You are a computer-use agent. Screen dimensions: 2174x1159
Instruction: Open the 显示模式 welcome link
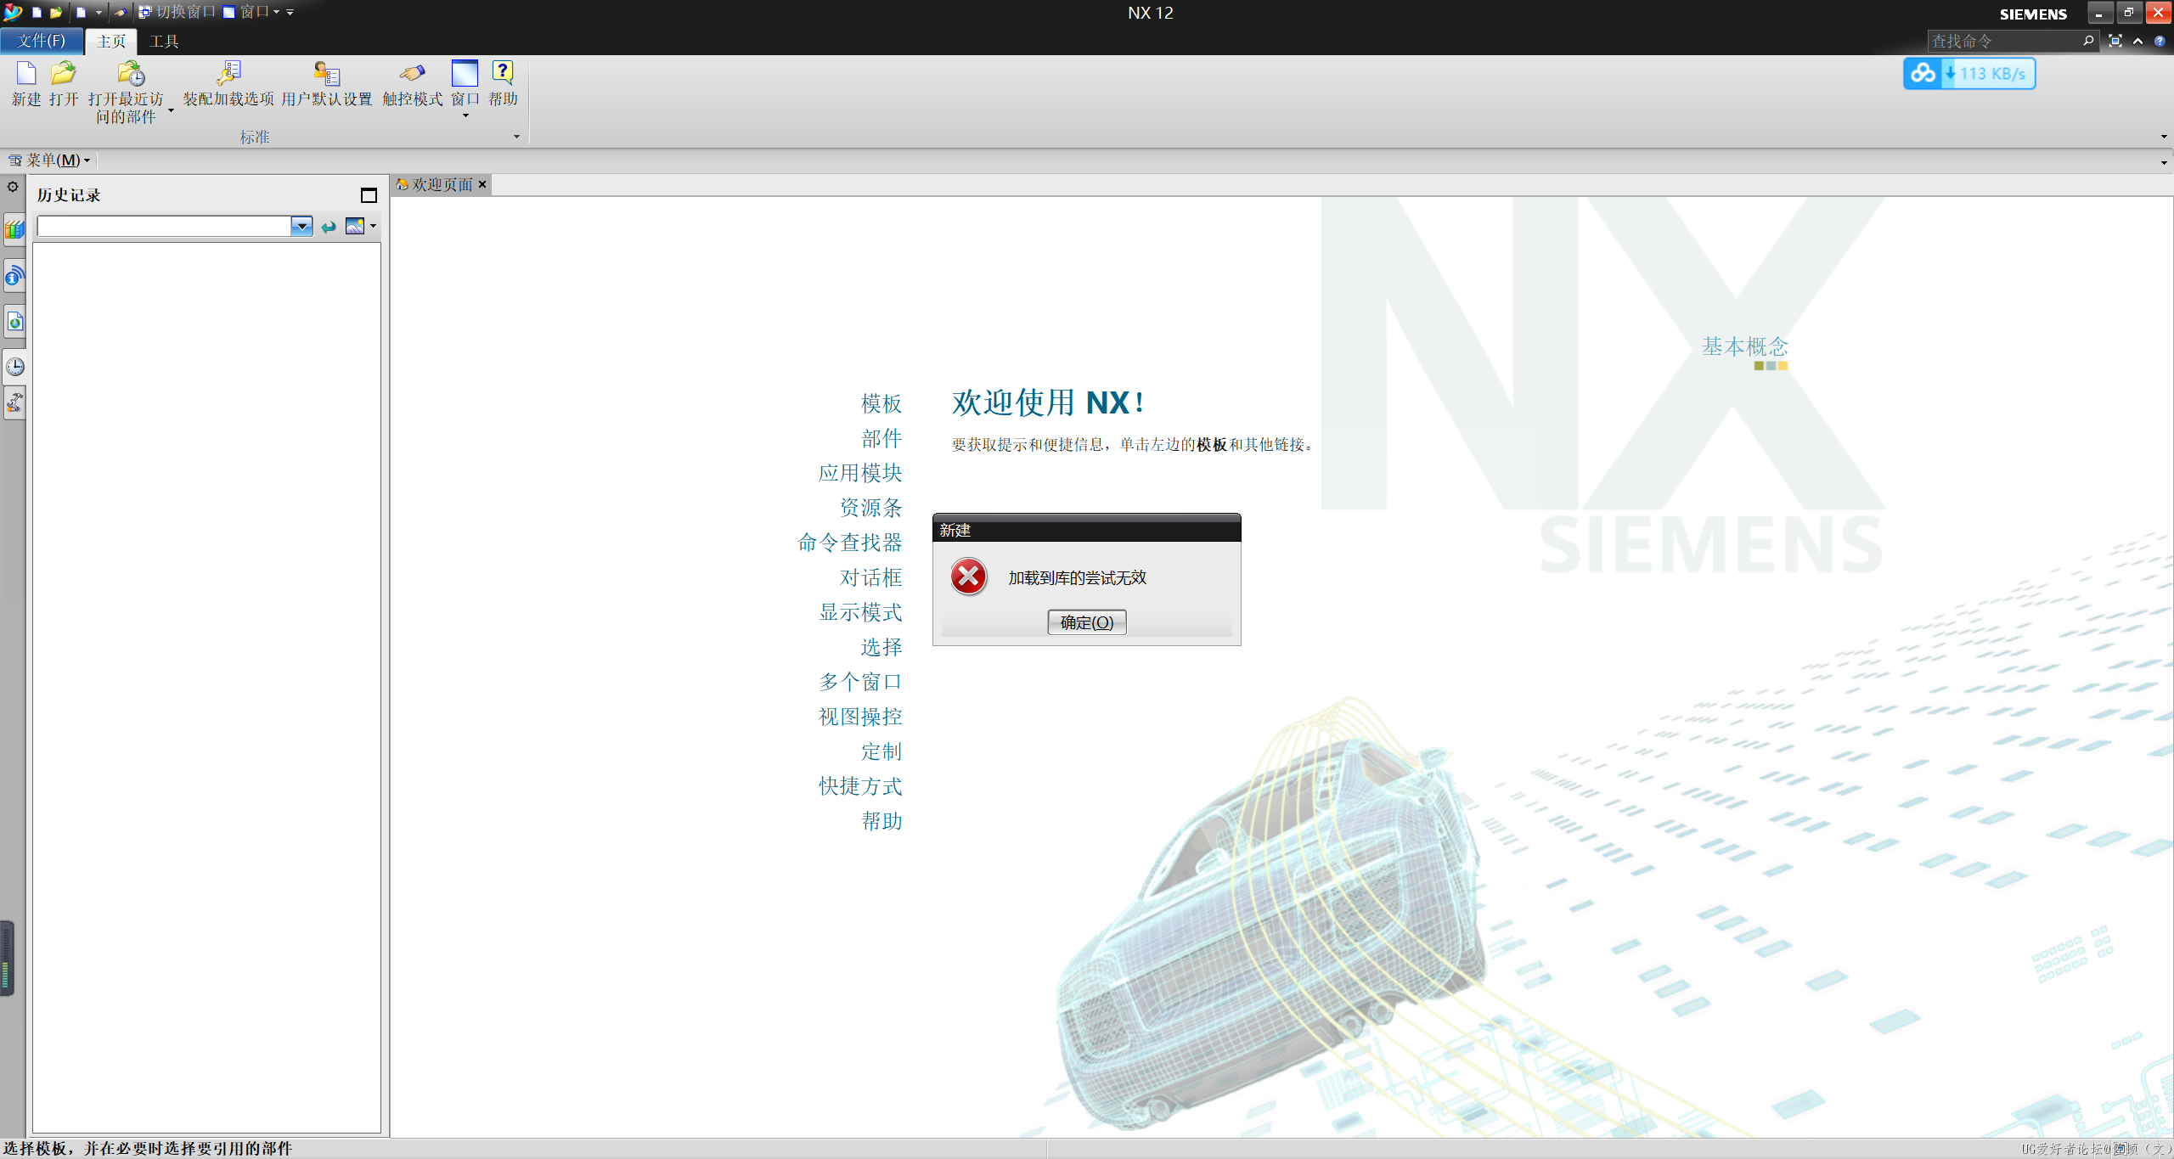[x=860, y=612]
